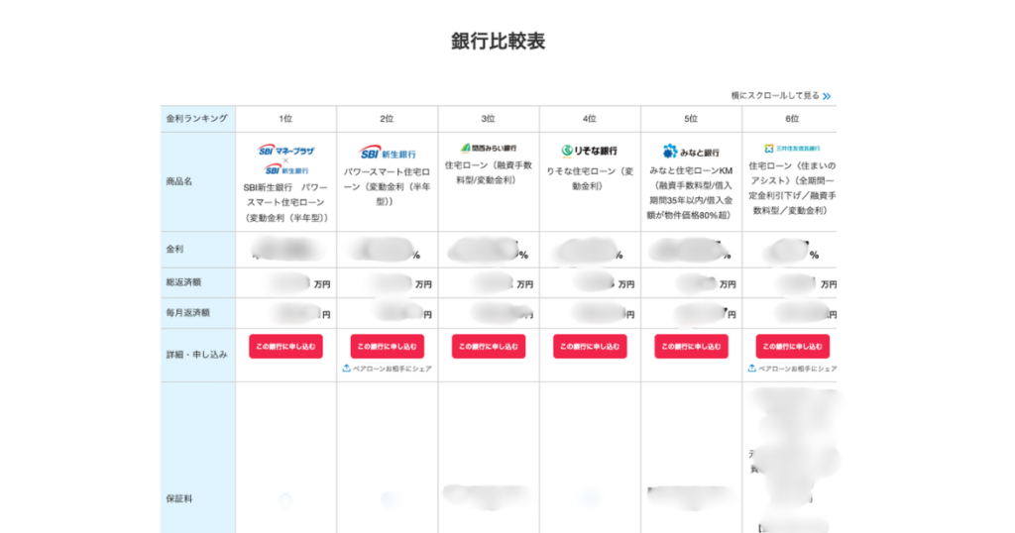Viewport: 1015px width, 533px height.
Task: Click the りそな銀行 logo
Action: [x=589, y=151]
